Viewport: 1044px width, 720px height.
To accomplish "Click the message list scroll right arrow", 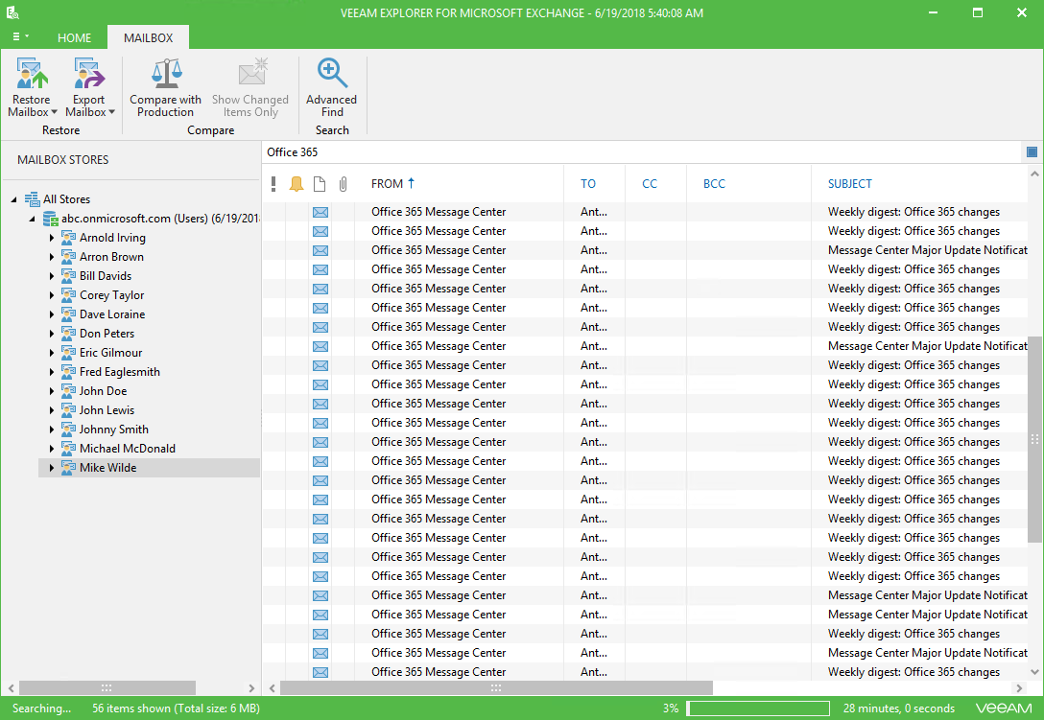I will 1019,688.
